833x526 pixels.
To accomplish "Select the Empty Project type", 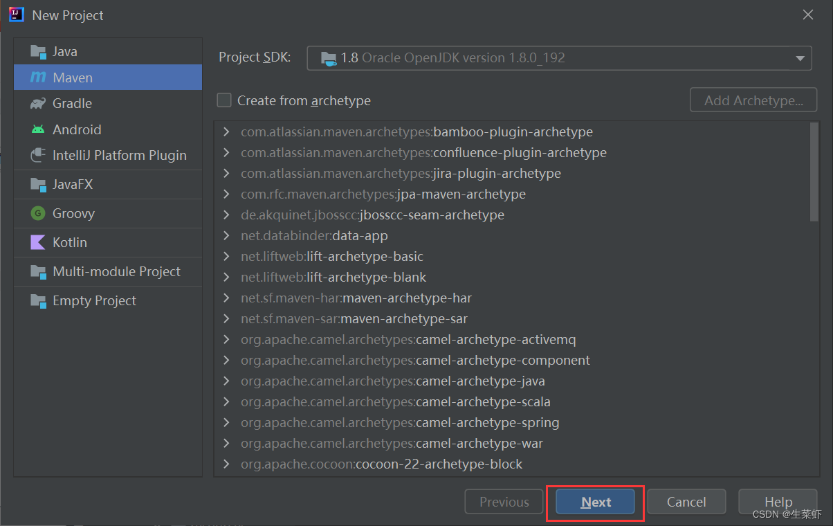I will 108,300.
